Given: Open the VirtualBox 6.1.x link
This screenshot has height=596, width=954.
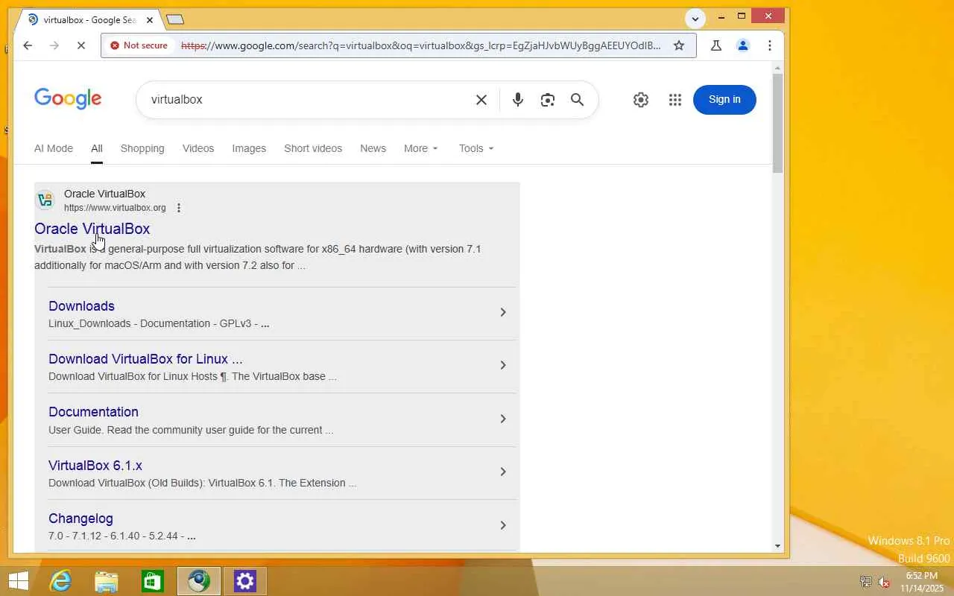Looking at the screenshot, I should (95, 466).
